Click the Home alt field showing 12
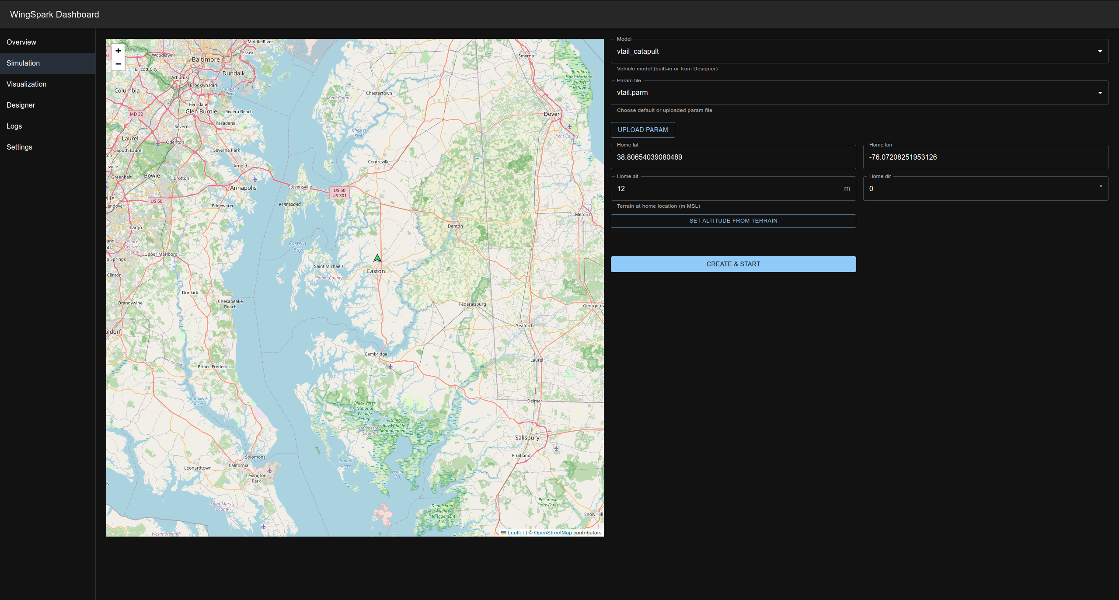The height and width of the screenshot is (600, 1119). 700,188
